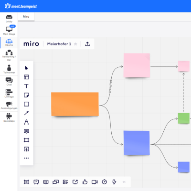The width and height of the screenshot is (191, 191).
Task: Start video chat in Miro
Action: click(95, 182)
